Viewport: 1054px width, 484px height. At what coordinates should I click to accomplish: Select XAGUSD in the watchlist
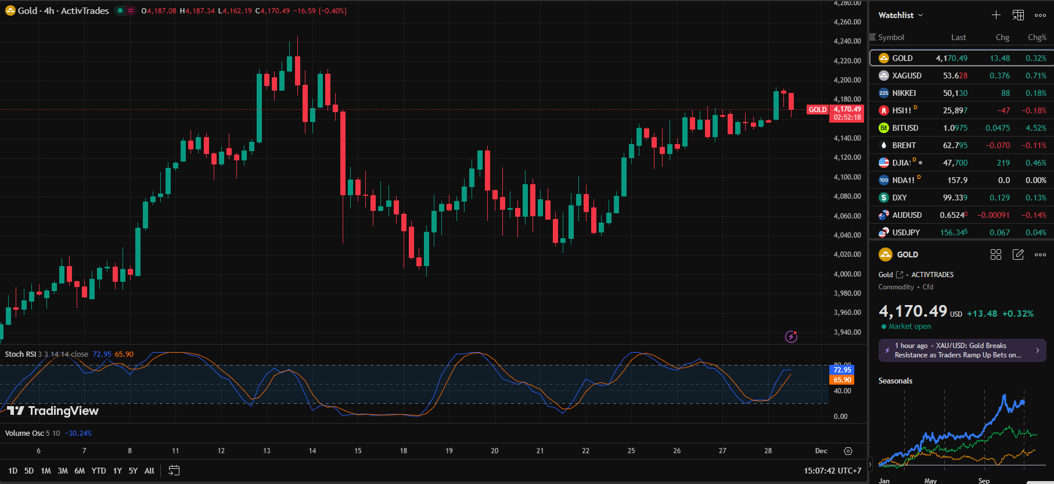click(906, 76)
